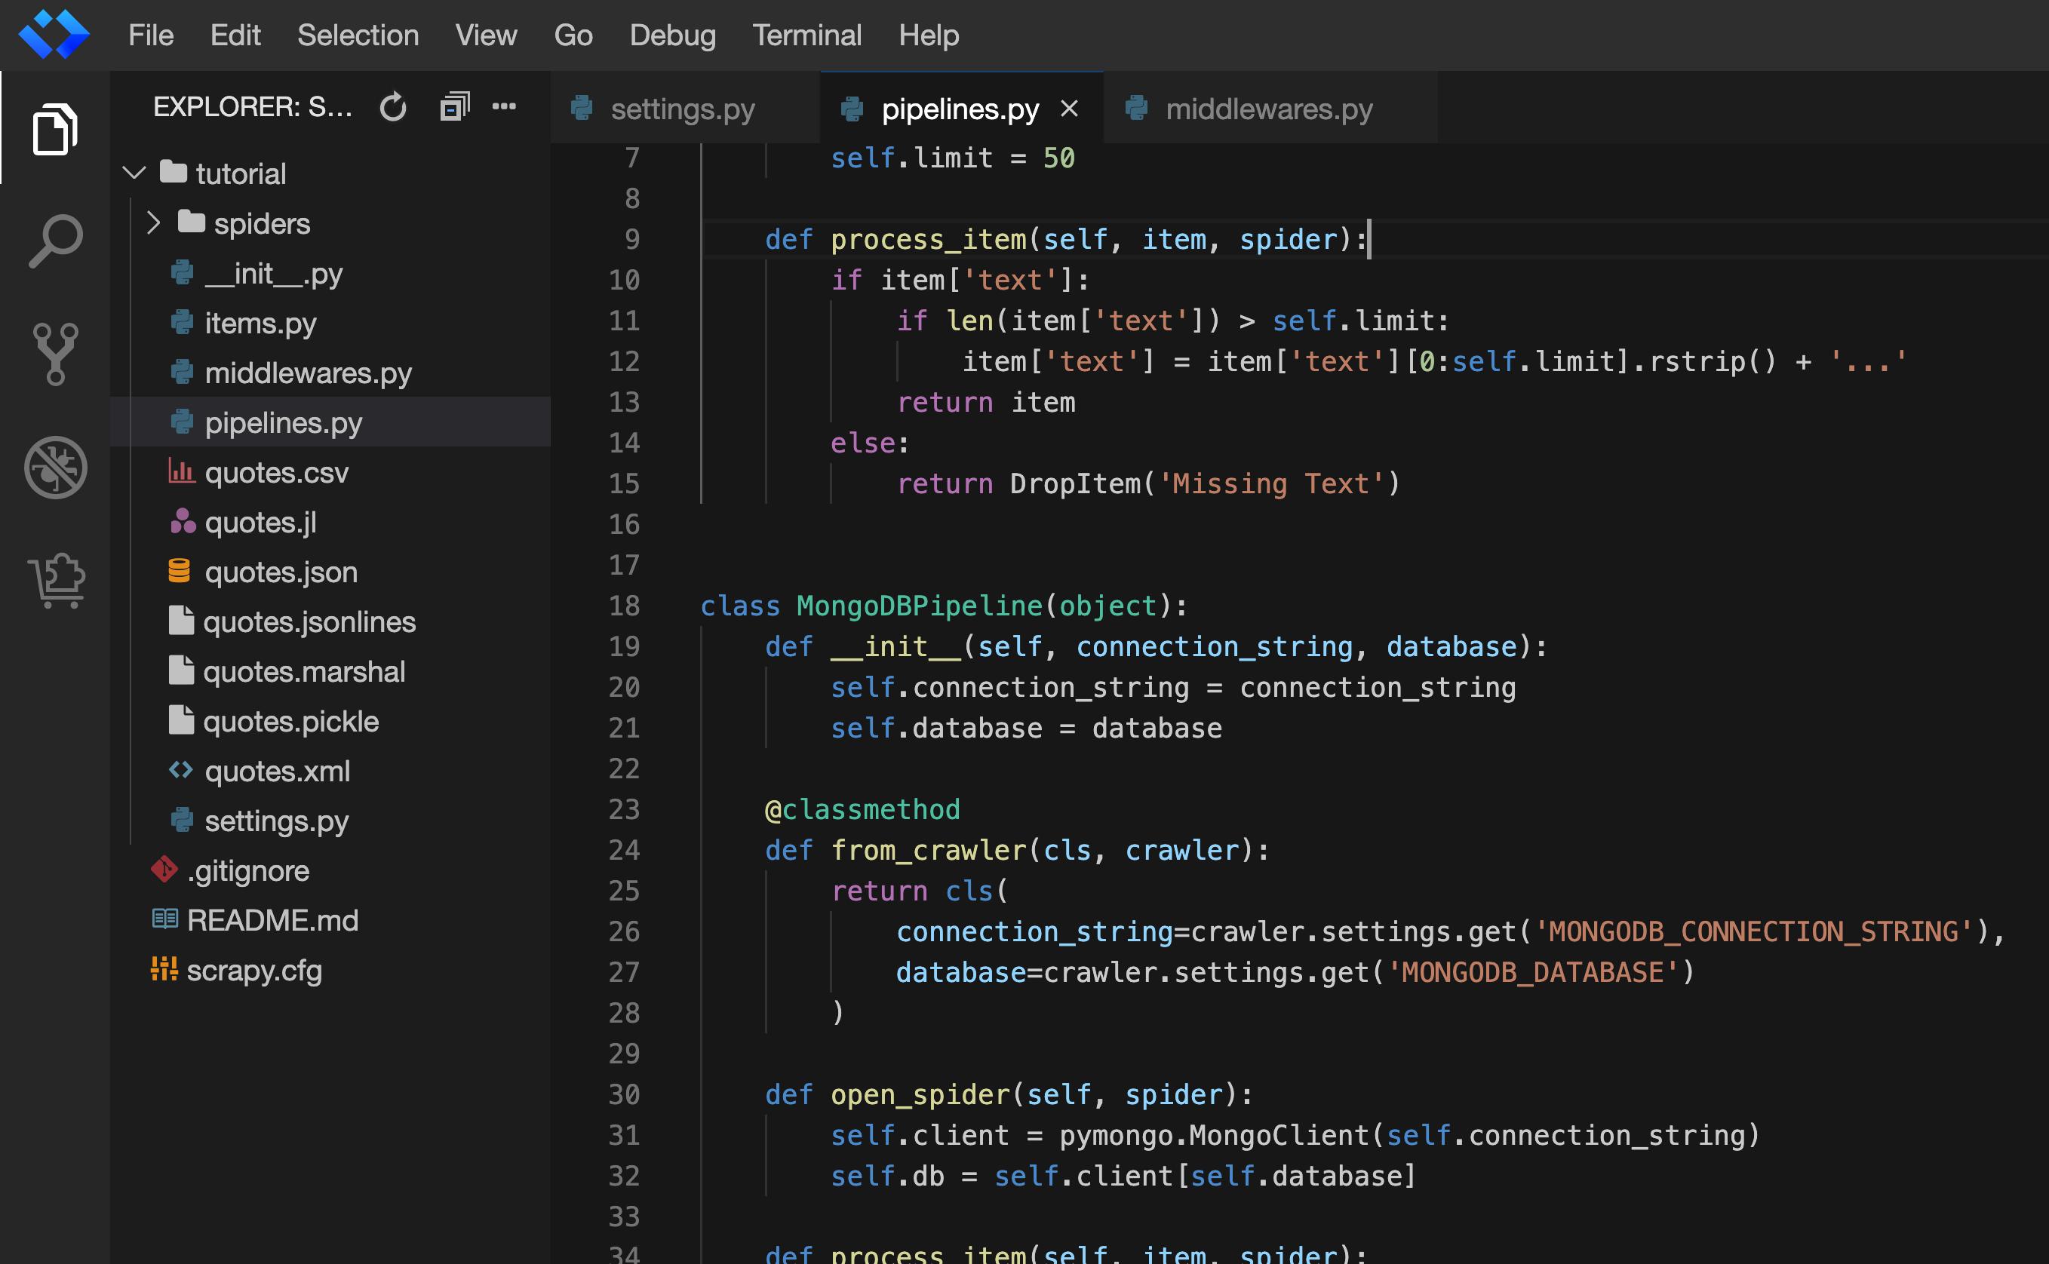Collapse the tutorial folder chevron
Image resolution: width=2049 pixels, height=1264 pixels.
[134, 173]
